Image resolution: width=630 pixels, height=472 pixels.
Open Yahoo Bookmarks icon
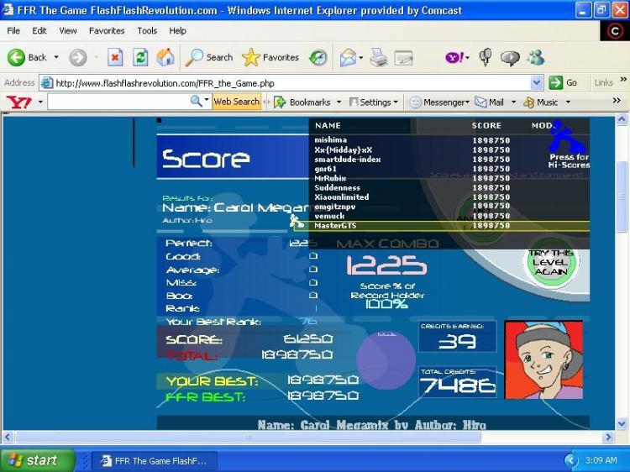[x=280, y=102]
